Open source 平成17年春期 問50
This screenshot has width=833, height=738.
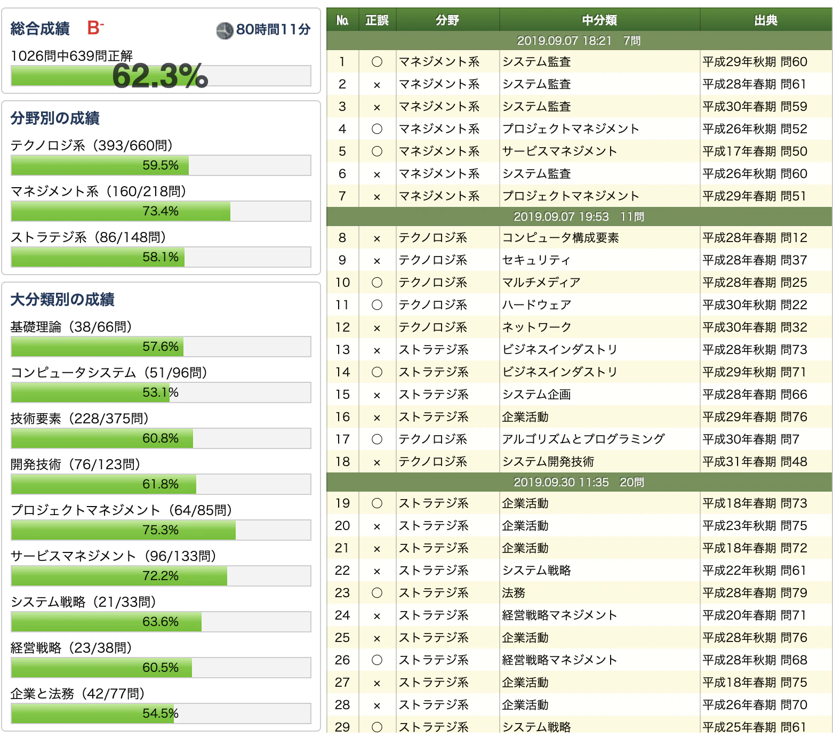pos(755,151)
